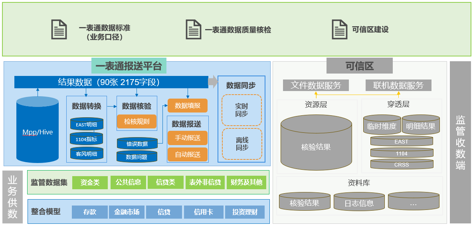473x227 pixels.
Task: Click the document icon beside 一表通数据标准
Action: (59, 29)
